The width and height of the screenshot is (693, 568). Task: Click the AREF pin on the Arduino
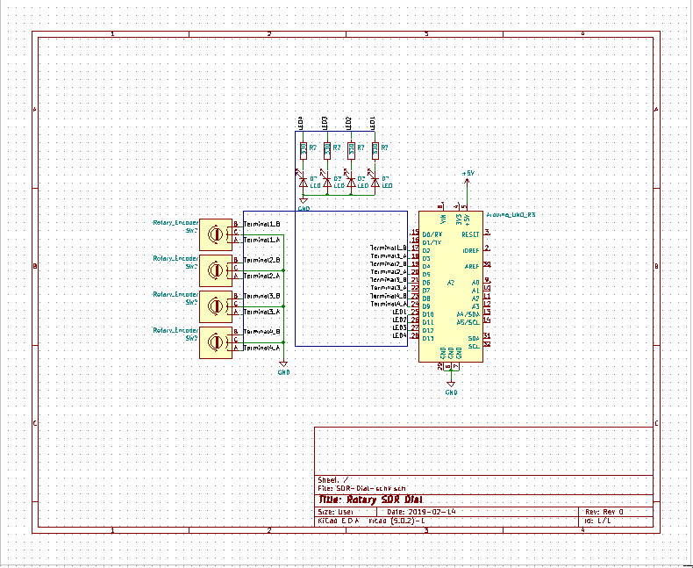coord(471,265)
